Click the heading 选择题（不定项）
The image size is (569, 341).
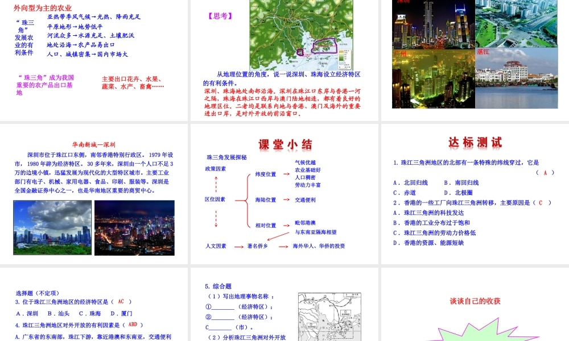[x=38, y=293]
